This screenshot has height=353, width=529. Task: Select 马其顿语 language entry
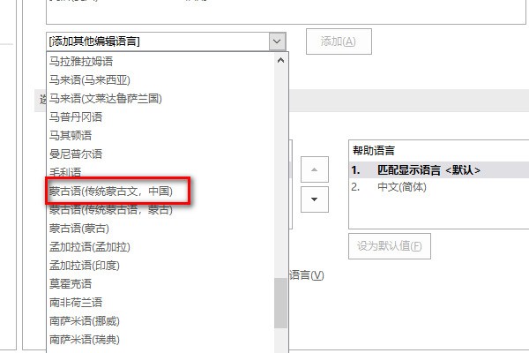click(160, 135)
